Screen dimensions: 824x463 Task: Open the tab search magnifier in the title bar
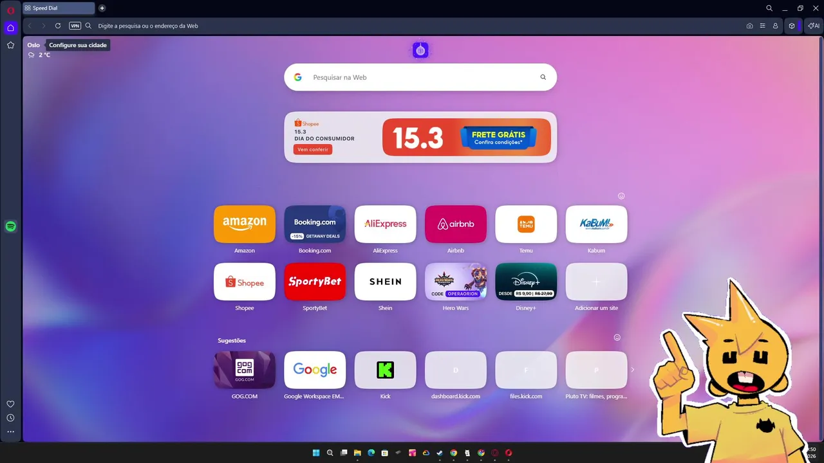coord(769,8)
